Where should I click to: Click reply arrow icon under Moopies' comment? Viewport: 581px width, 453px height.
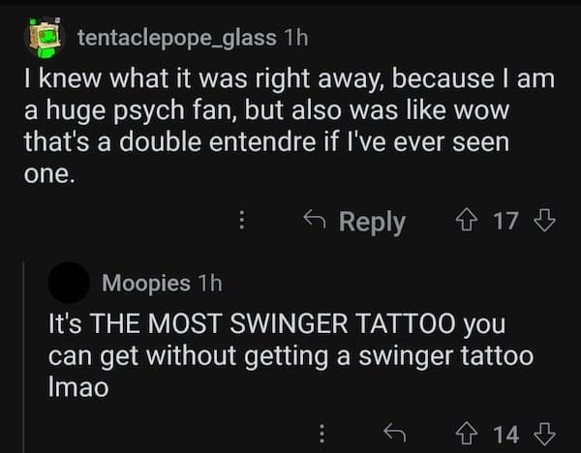click(395, 433)
